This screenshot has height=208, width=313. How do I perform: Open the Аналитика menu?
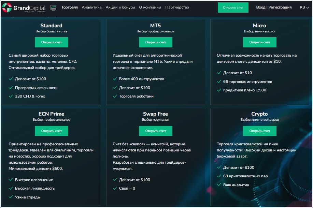(91, 8)
